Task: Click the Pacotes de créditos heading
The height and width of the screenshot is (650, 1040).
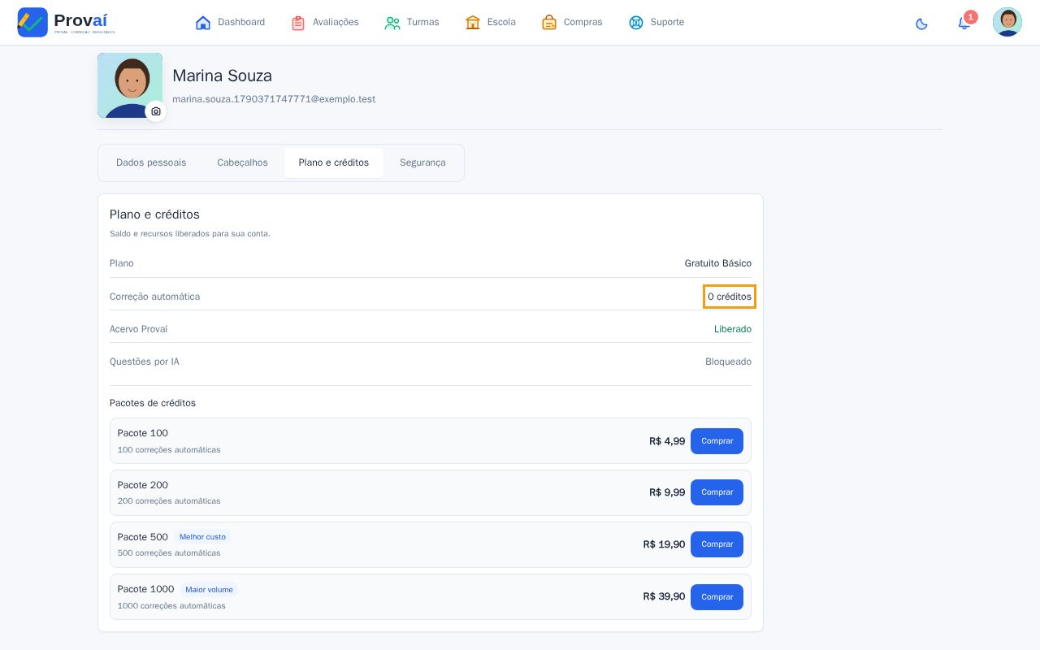Action: click(153, 403)
